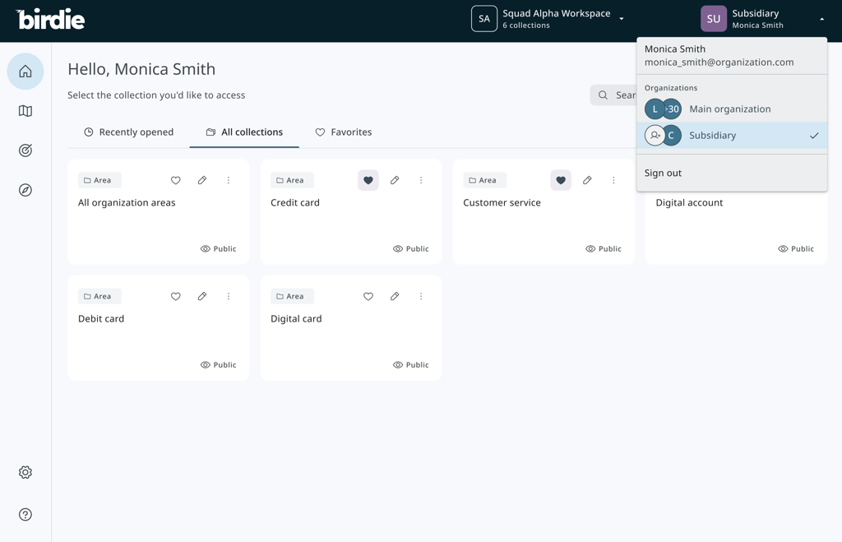Open the help question mark icon

click(x=25, y=515)
